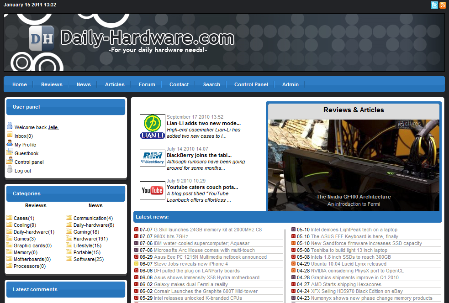Open the Reviews menu item
Image resolution: width=449 pixels, height=303 pixels.
point(52,84)
